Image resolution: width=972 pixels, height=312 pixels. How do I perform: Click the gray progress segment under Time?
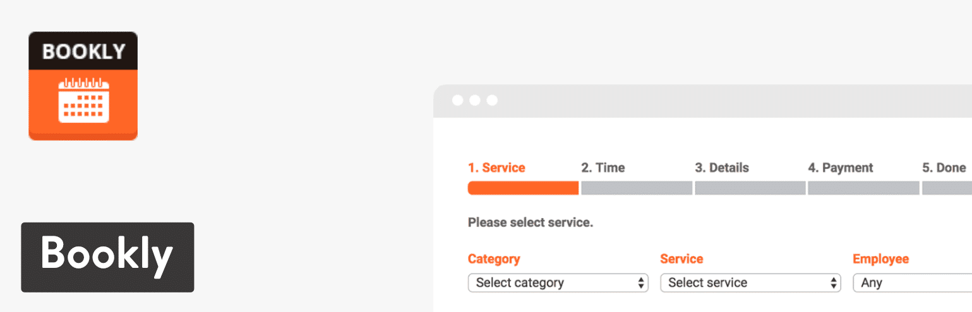(636, 188)
